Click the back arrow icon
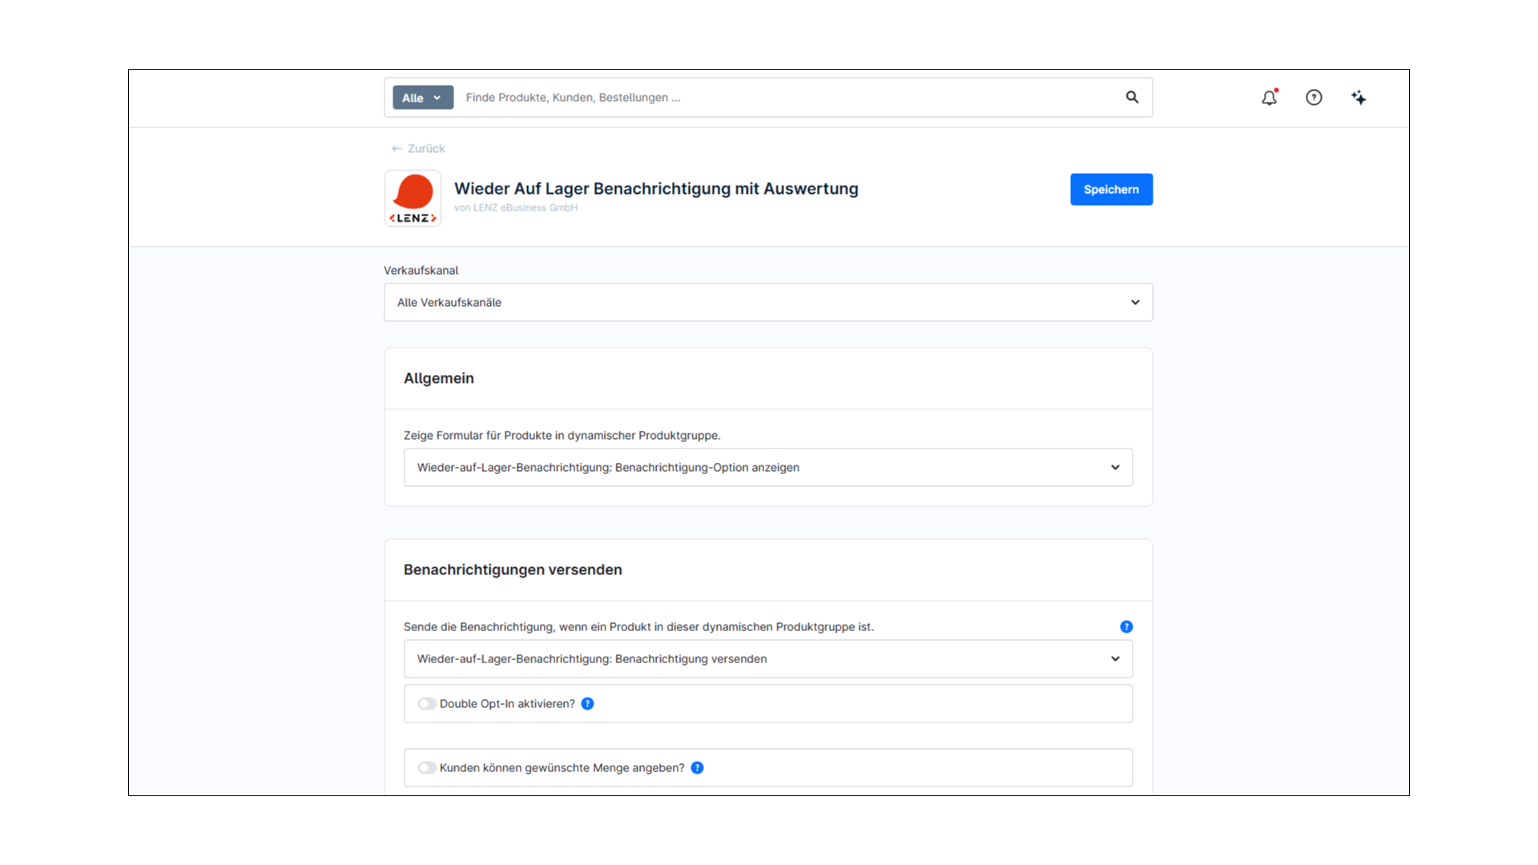Viewport: 1538px width, 865px height. point(396,148)
